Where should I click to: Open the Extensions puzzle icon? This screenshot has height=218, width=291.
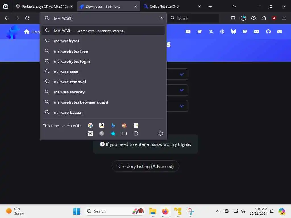[264, 18]
